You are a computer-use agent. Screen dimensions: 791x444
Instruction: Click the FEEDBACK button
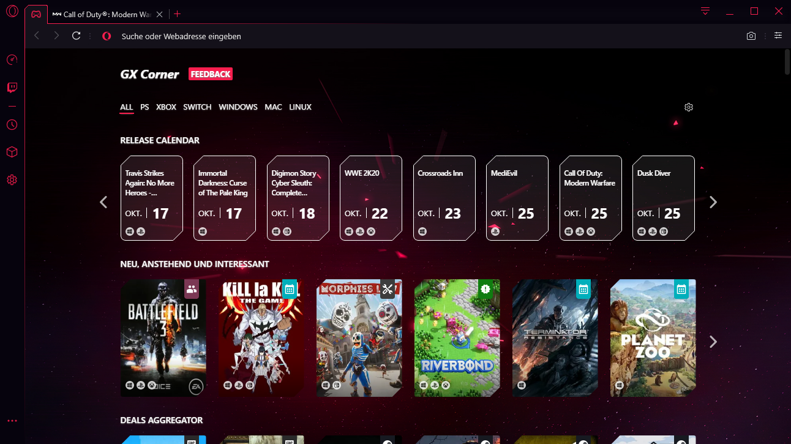[211, 74]
